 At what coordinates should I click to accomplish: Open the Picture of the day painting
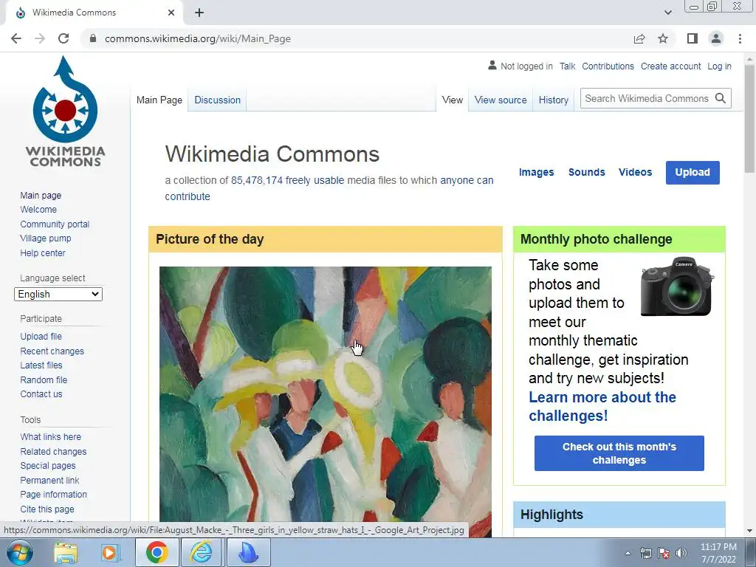click(326, 401)
